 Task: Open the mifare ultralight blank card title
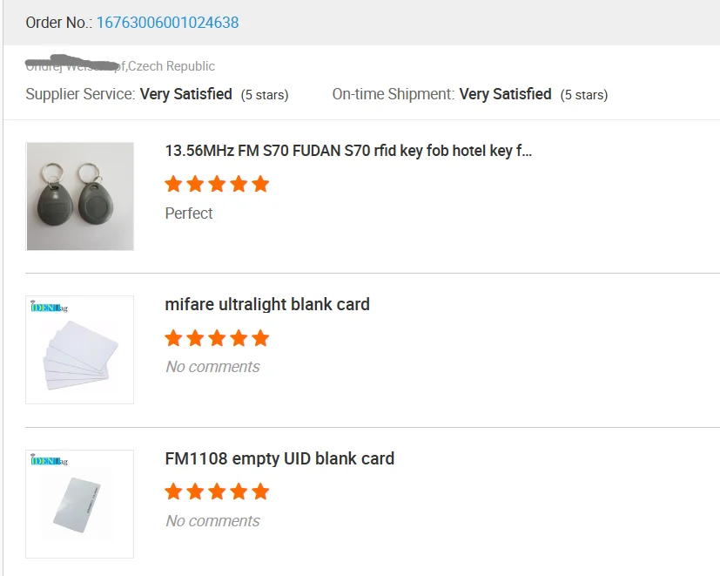[267, 304]
